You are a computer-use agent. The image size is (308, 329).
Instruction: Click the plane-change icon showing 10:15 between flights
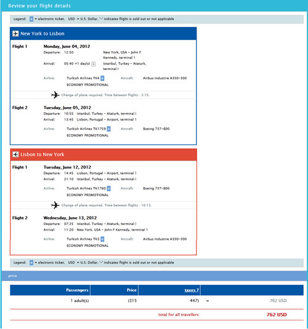click(55, 205)
